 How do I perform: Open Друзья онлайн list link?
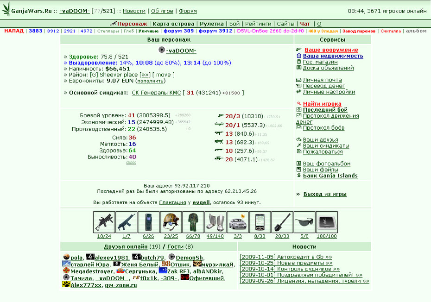126,246
